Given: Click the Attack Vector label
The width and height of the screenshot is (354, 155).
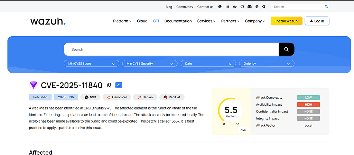Looking at the screenshot, I should point(266,126).
